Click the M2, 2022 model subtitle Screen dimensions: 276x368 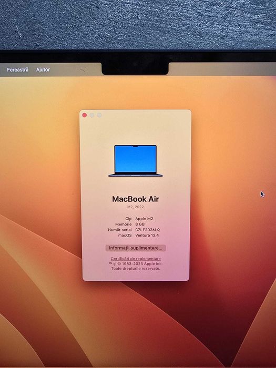(x=136, y=207)
